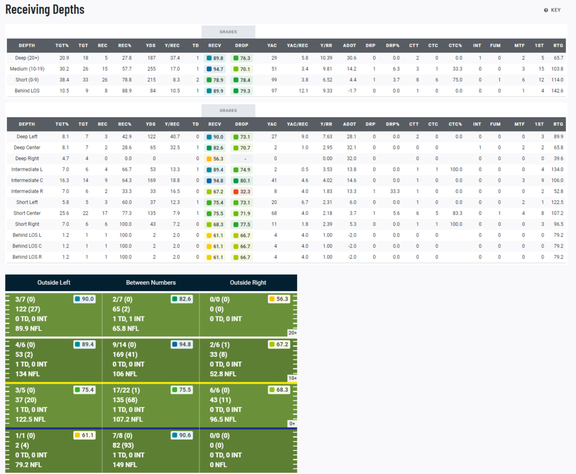This screenshot has height=474, width=576.
Task: Click the 77.5 DROP grade for Short Right
Action: click(x=242, y=224)
